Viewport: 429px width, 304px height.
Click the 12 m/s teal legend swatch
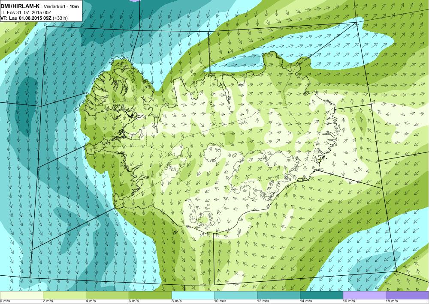(279, 295)
